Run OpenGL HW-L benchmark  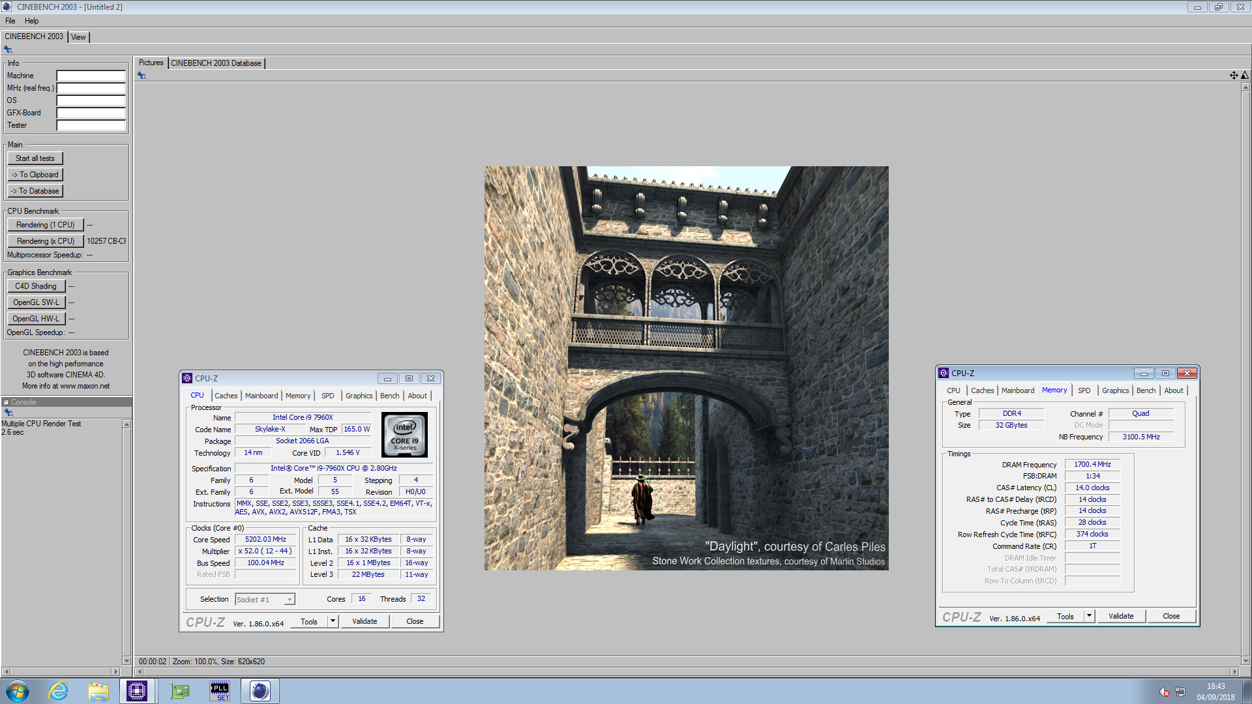[37, 319]
